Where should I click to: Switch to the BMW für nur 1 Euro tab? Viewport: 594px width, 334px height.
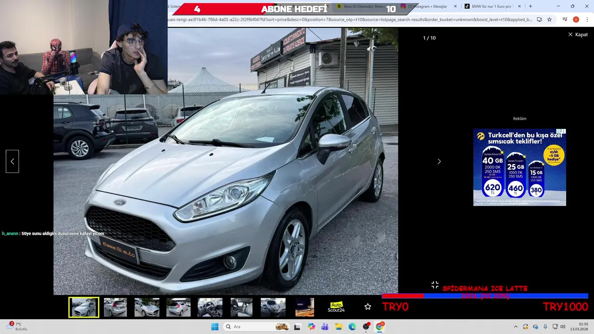(492, 6)
